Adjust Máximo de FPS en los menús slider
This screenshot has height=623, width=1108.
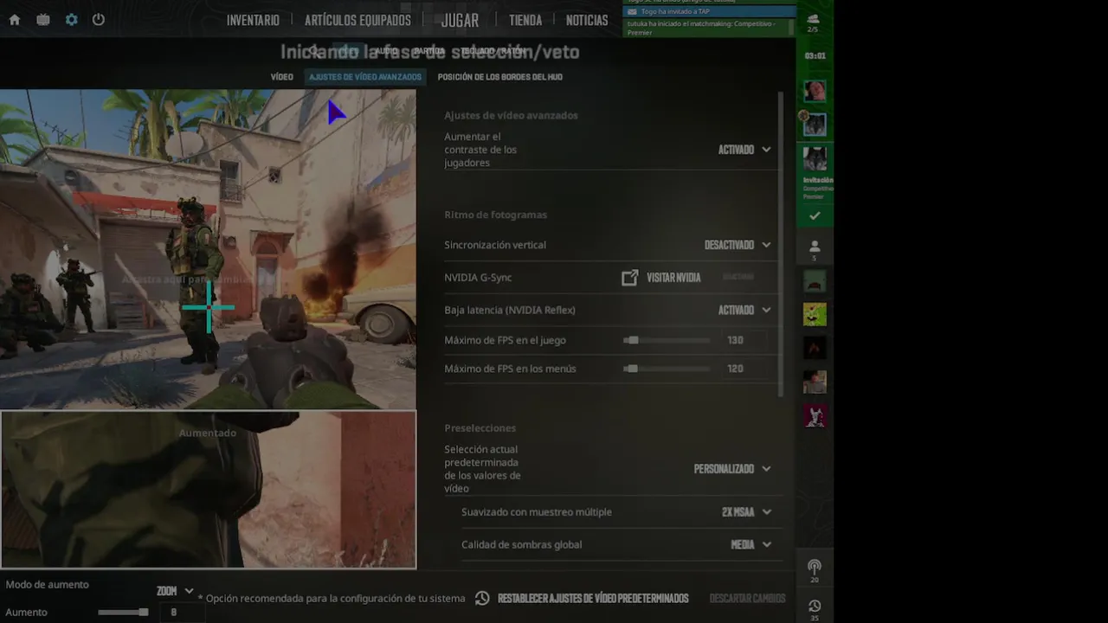click(667, 369)
